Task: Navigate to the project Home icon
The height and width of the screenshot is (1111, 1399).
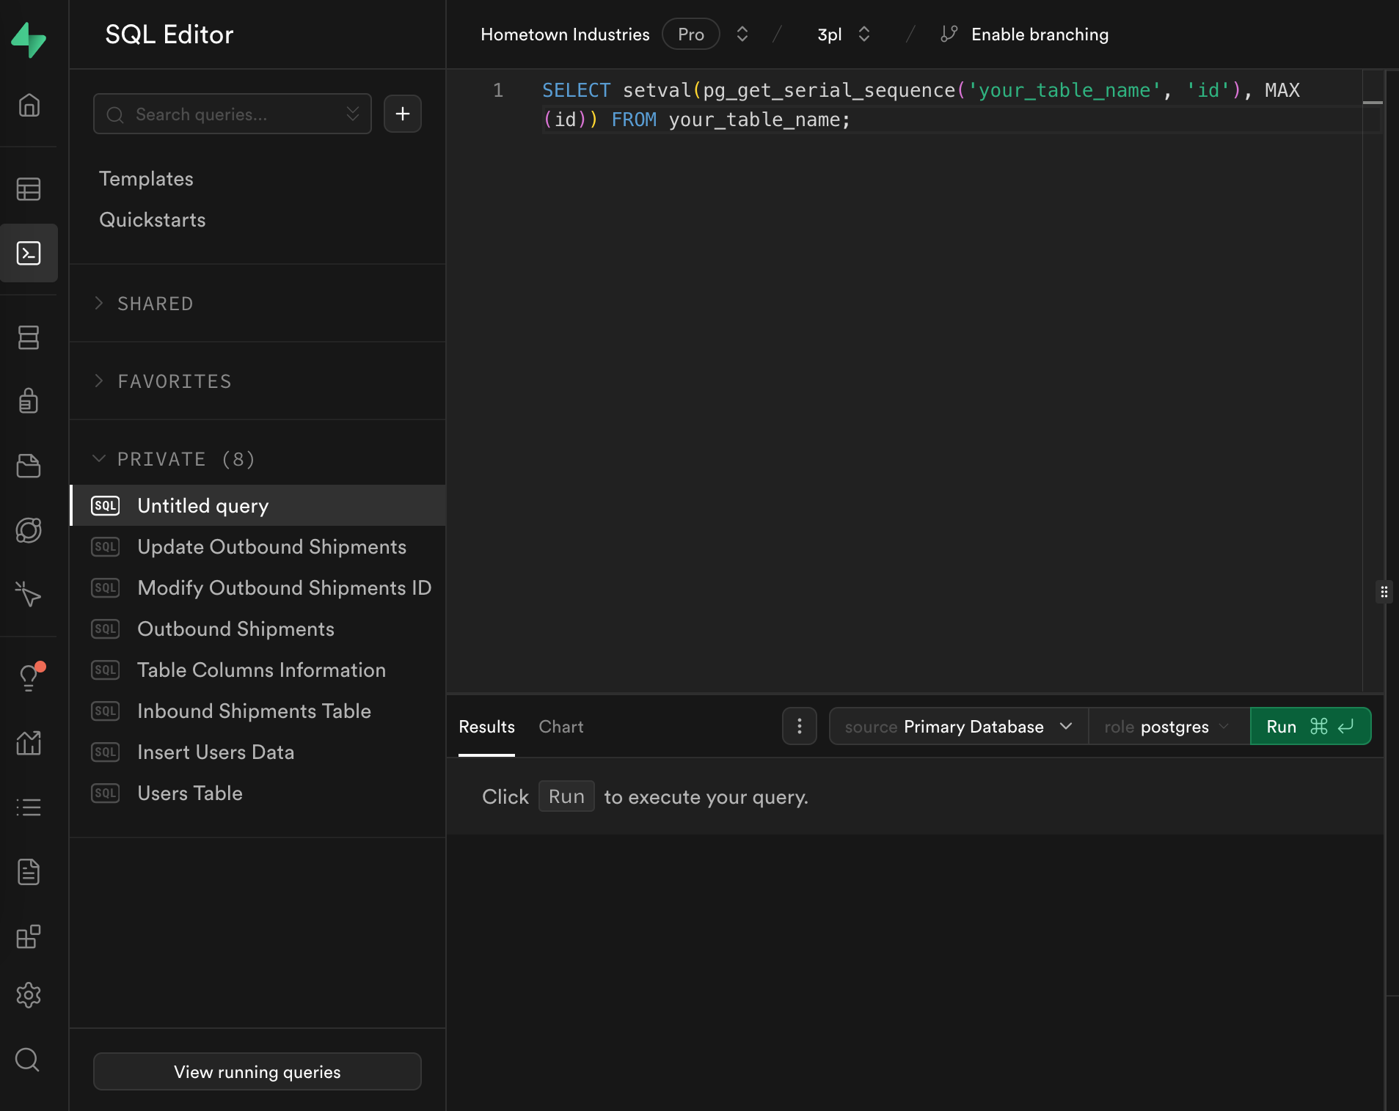Action: click(x=29, y=105)
